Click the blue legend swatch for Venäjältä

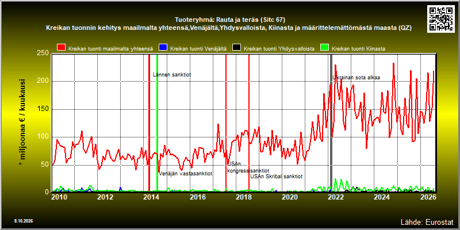tap(163, 48)
